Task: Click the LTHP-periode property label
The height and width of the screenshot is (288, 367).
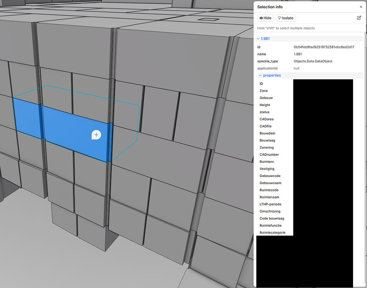Action: point(270,204)
